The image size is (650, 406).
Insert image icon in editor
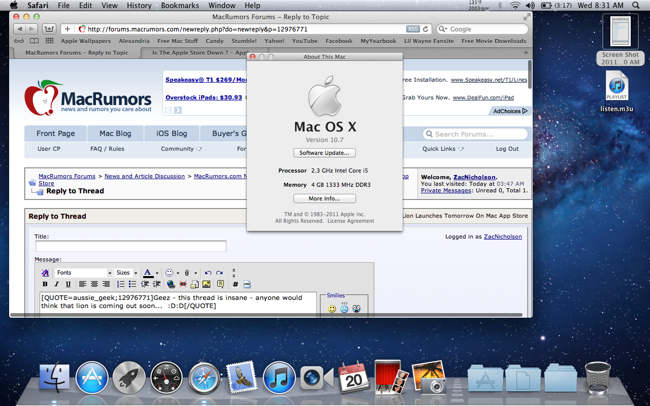[x=206, y=284]
